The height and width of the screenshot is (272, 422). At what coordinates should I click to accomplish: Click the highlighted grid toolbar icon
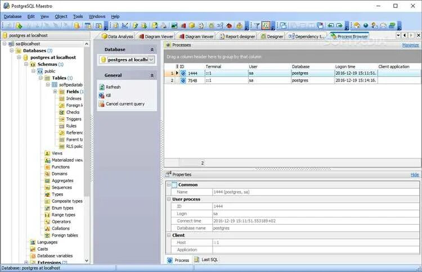(266, 26)
